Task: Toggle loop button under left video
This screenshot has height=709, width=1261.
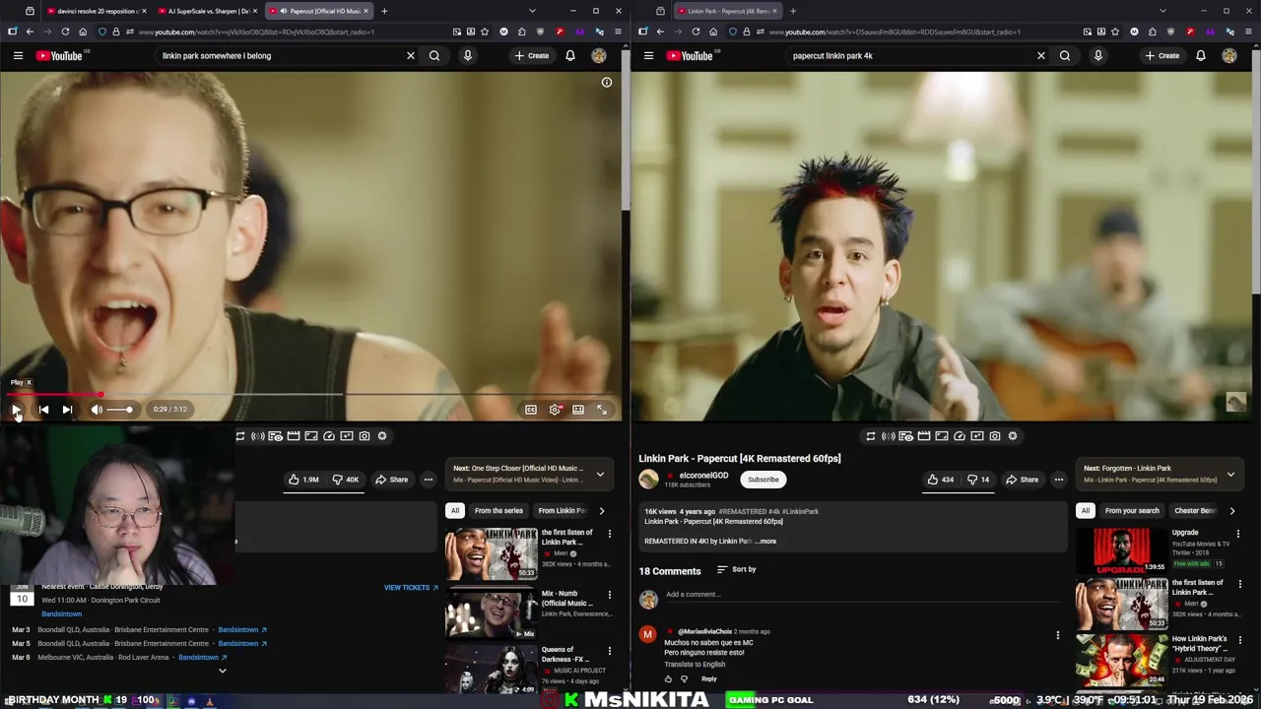Action: [239, 436]
